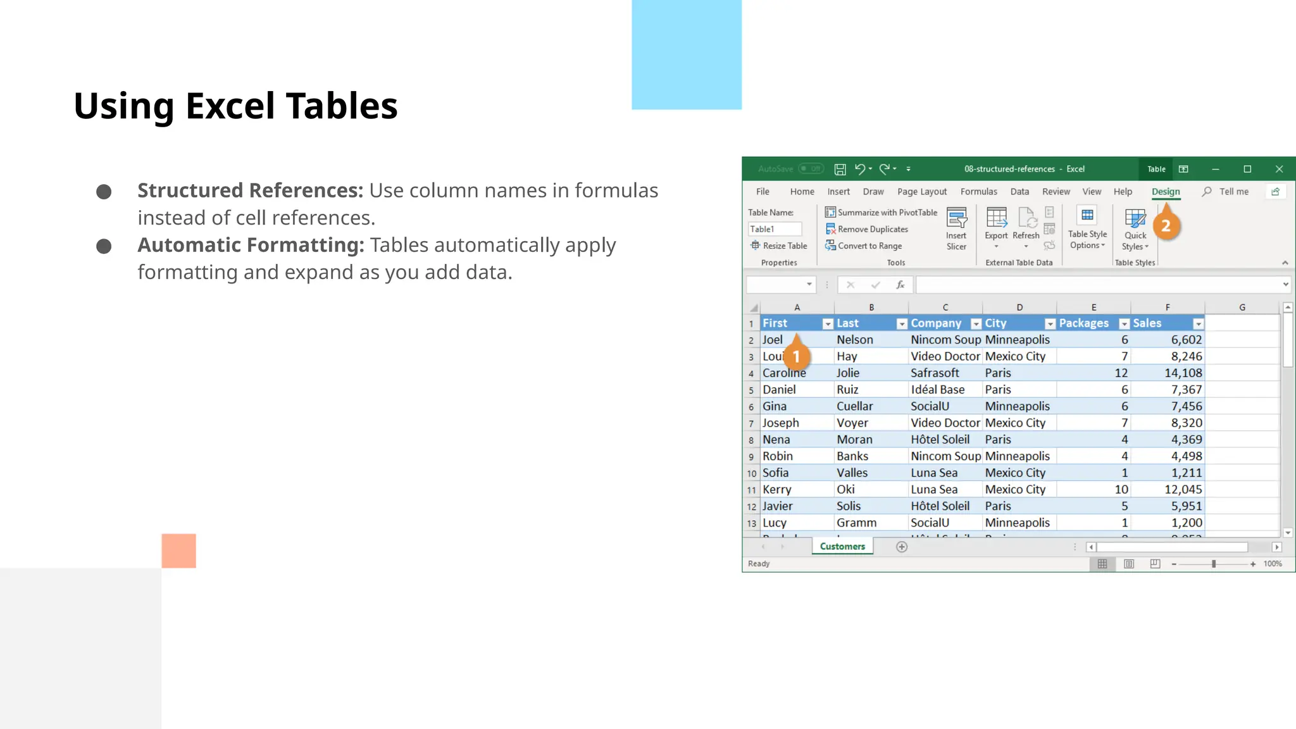Click the Unlink table icon
Image resolution: width=1296 pixels, height=729 pixels.
(x=1049, y=246)
